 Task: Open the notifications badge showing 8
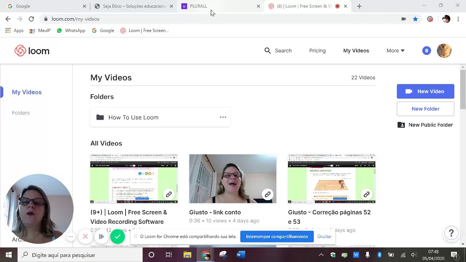coord(426,51)
